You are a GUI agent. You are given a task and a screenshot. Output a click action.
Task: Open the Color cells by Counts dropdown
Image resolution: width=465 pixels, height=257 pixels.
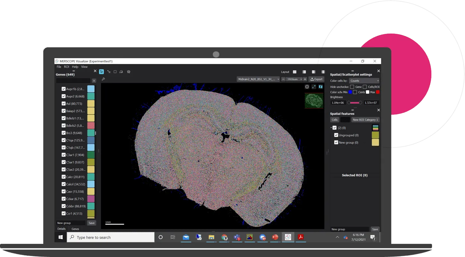tap(364, 81)
